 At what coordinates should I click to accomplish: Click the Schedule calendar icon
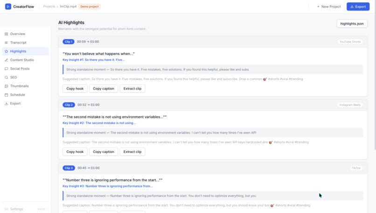[x=6, y=95]
